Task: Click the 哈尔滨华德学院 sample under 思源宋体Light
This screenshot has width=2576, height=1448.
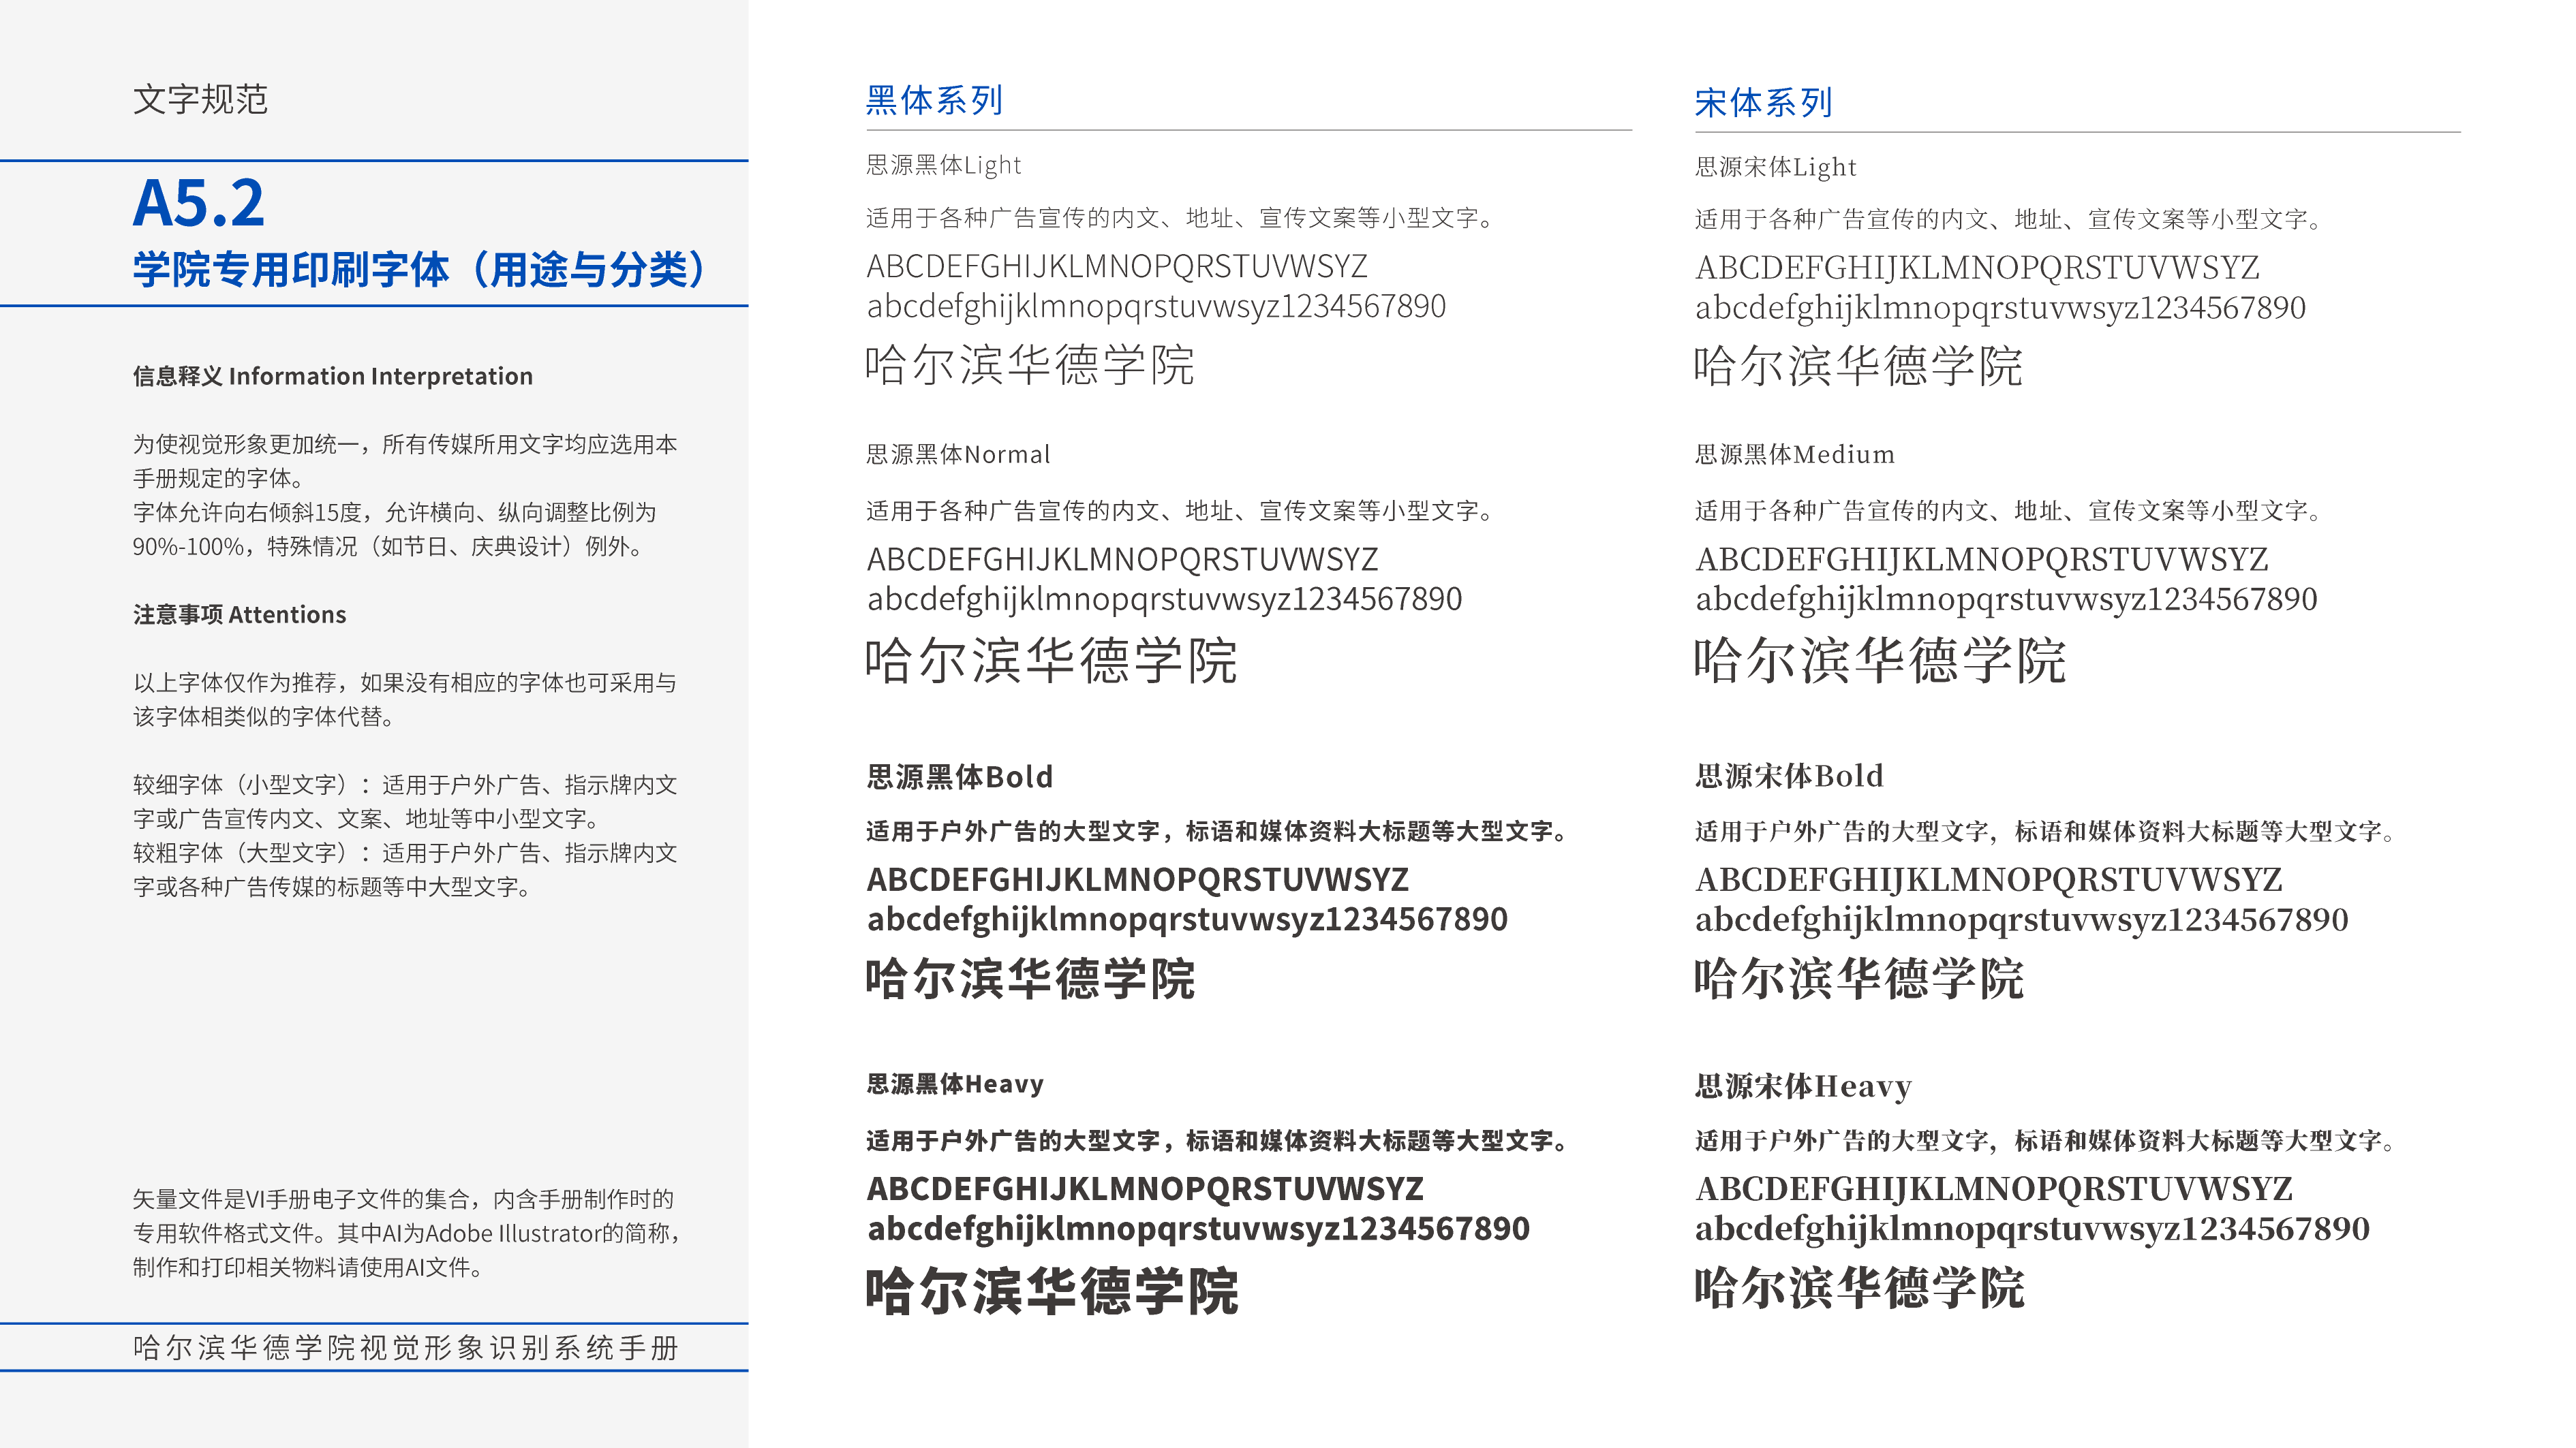Action: coord(1858,366)
